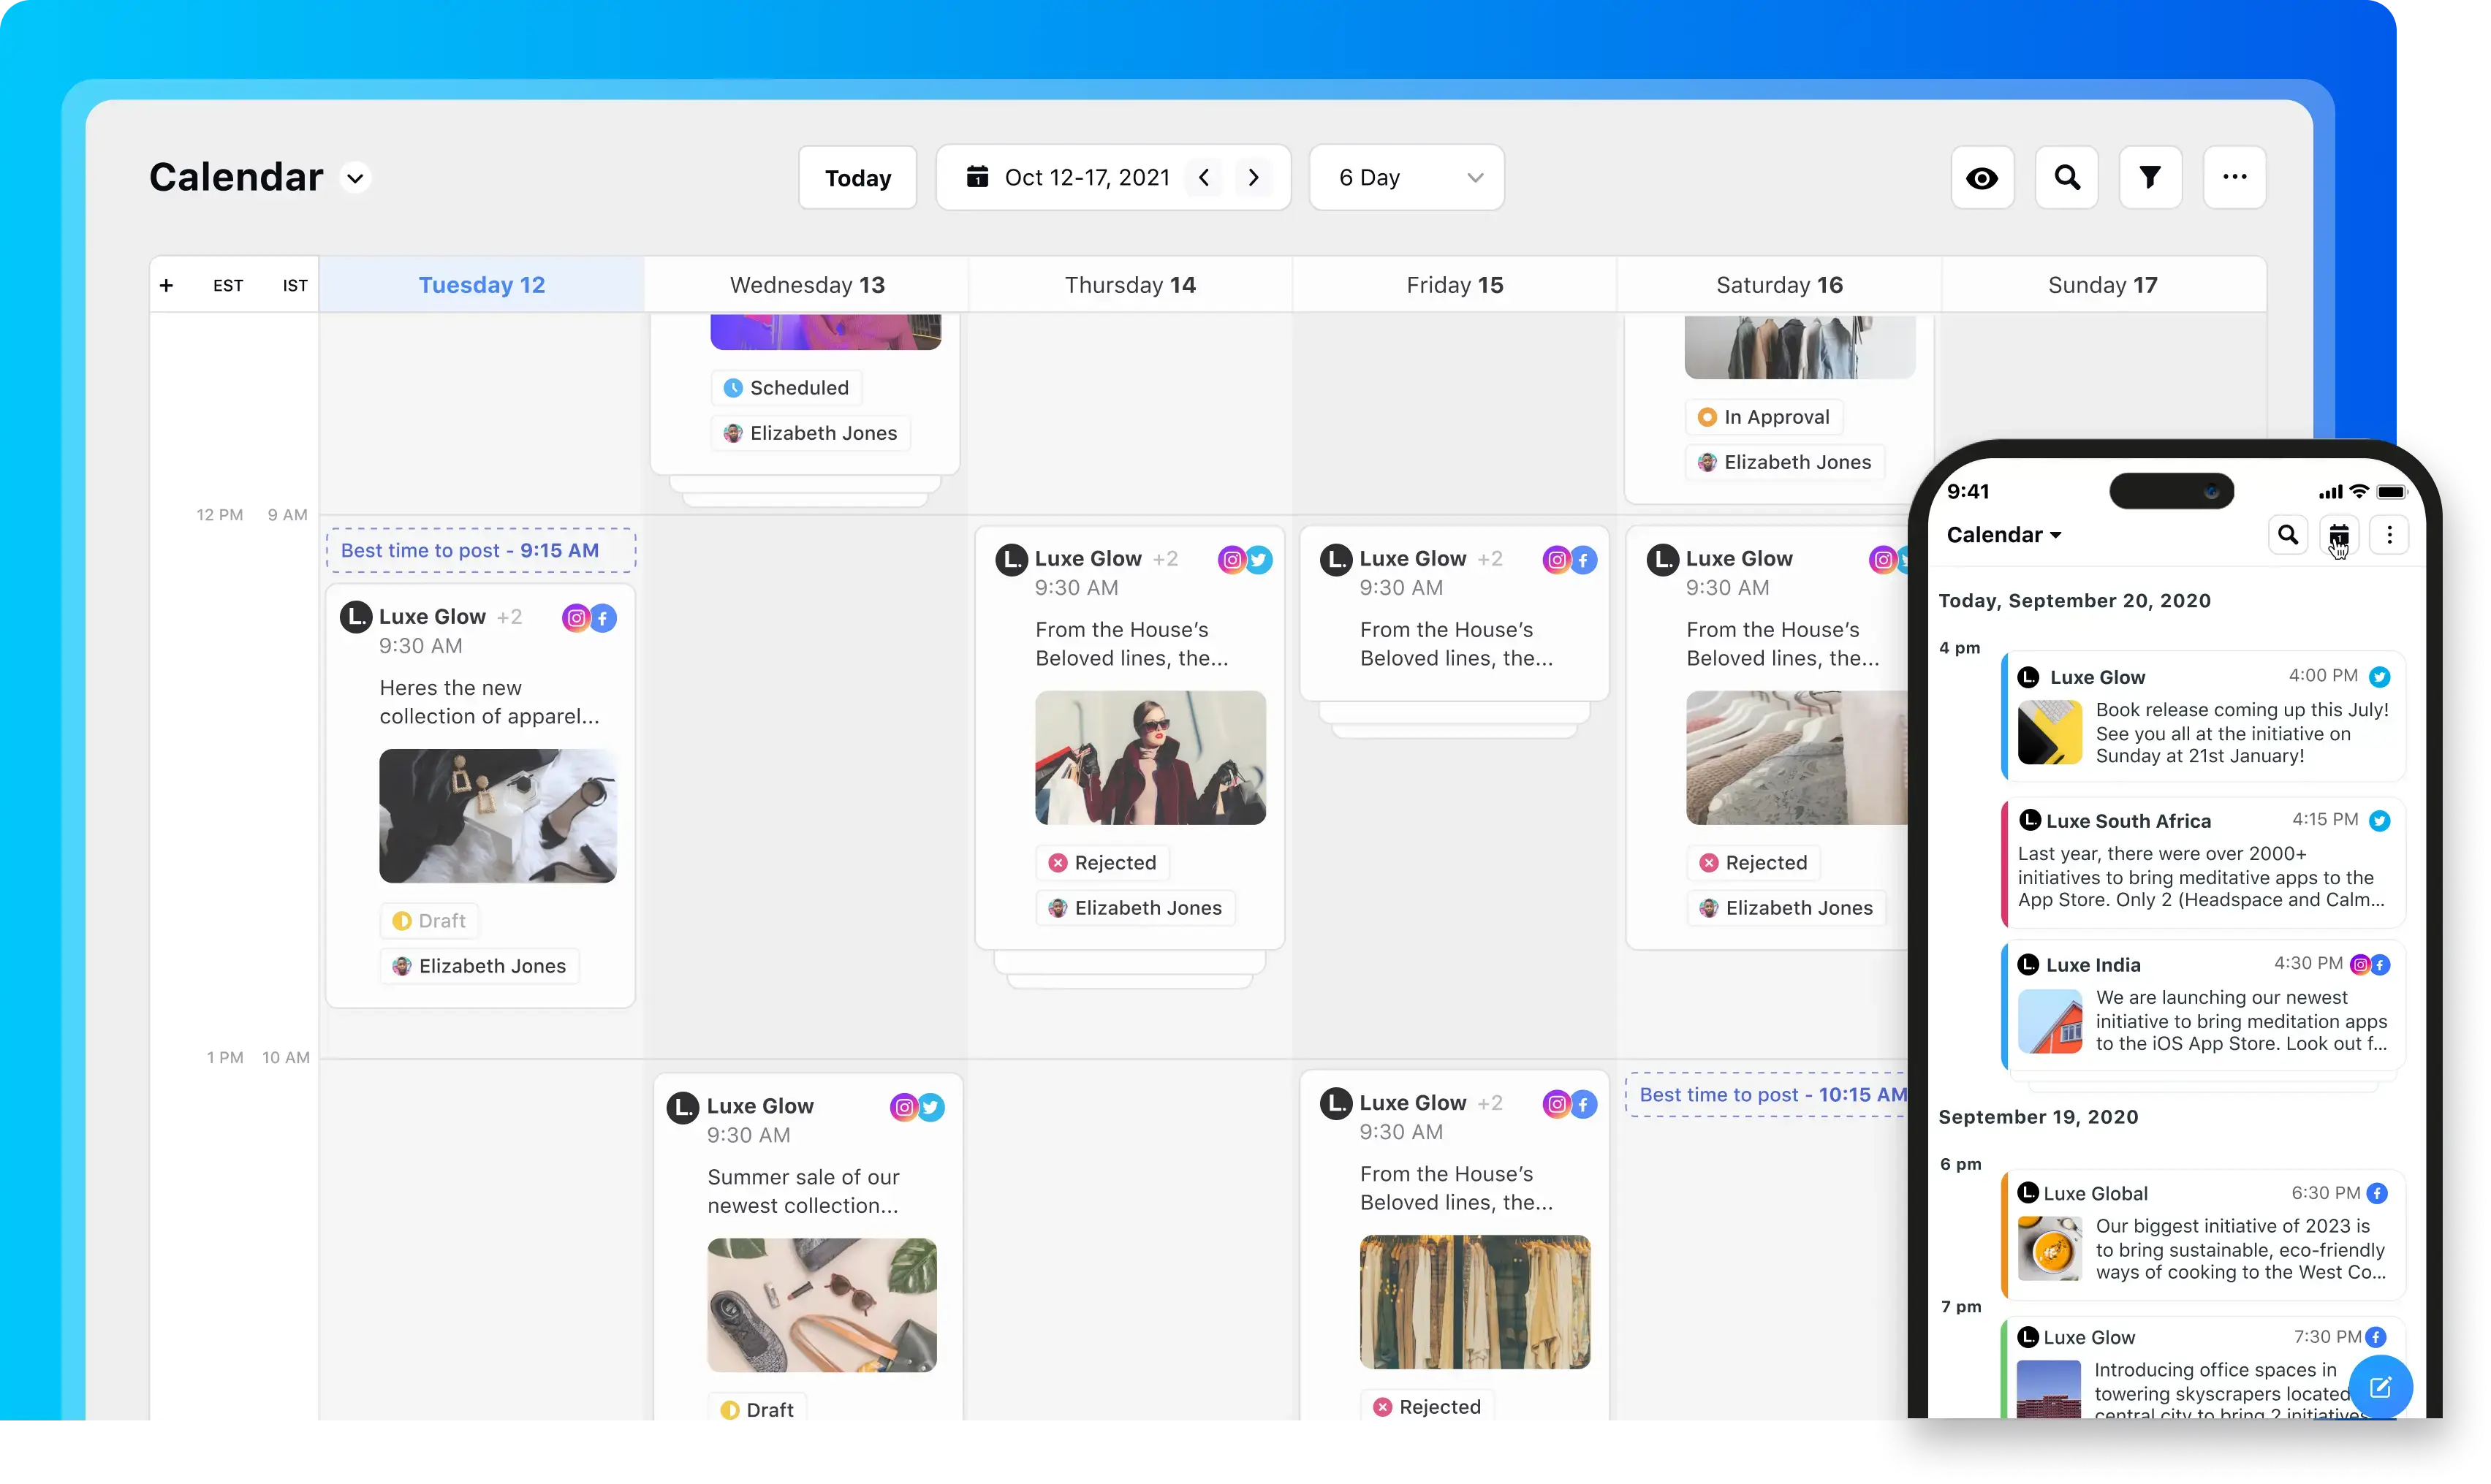Select the Tuesday 12 day column header
The image size is (2491, 1484).
point(482,284)
